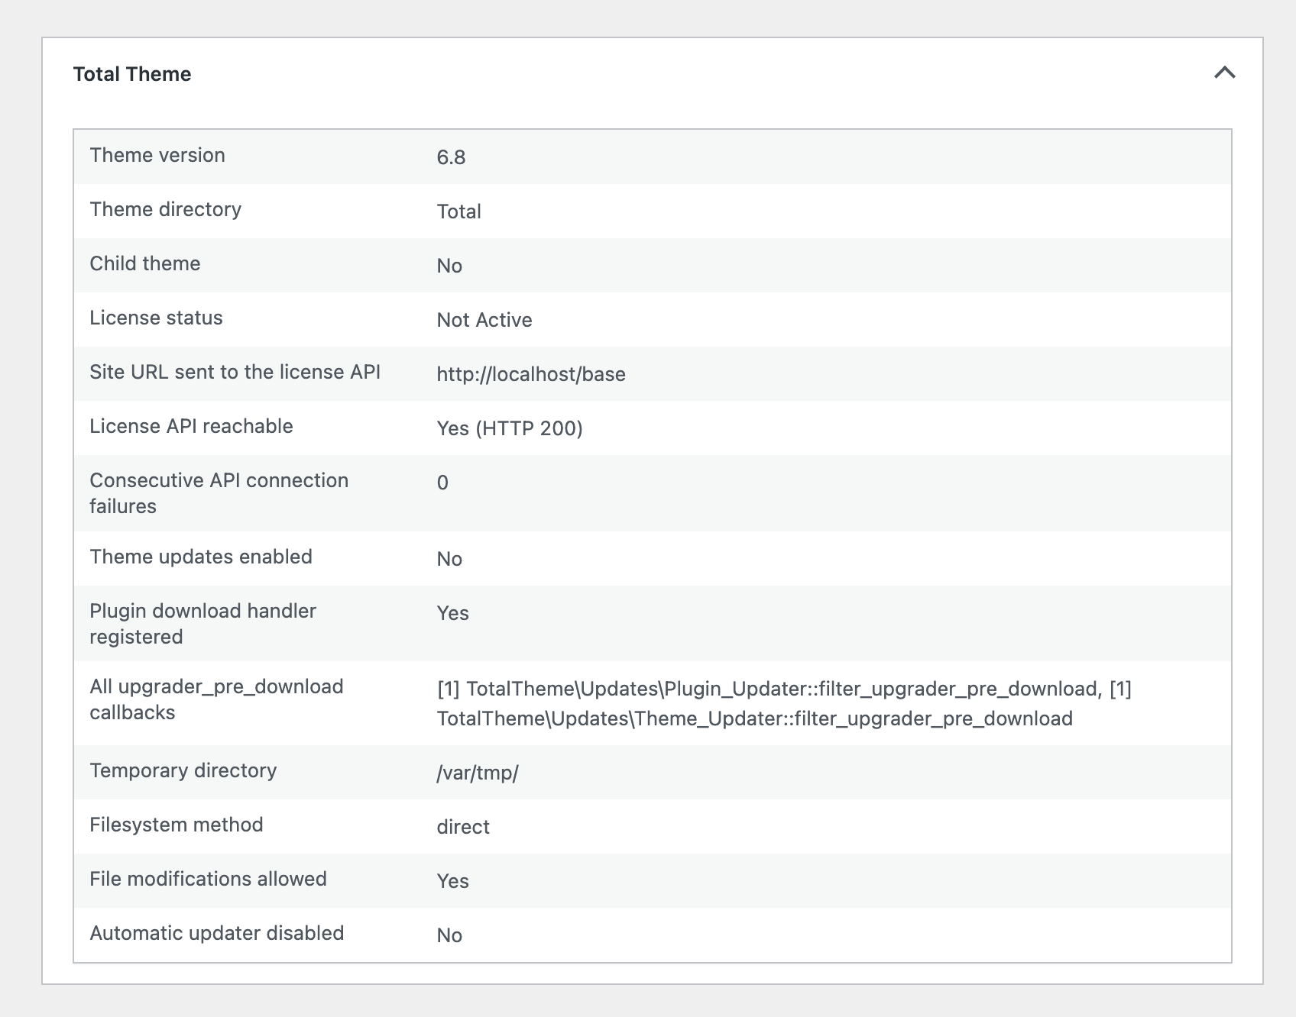Click the /var/tmp/ value
1296x1017 pixels.
pos(478,773)
